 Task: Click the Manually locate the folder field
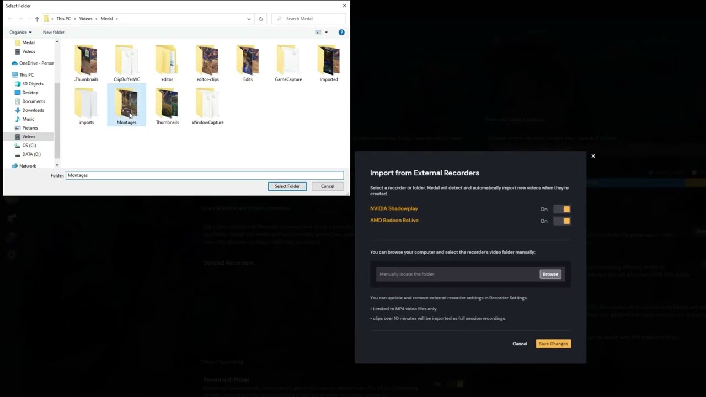tap(457, 274)
